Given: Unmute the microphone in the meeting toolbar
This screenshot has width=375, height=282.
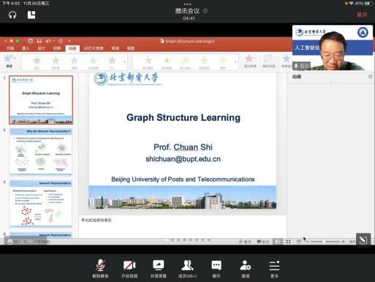Looking at the screenshot, I should point(100,269).
